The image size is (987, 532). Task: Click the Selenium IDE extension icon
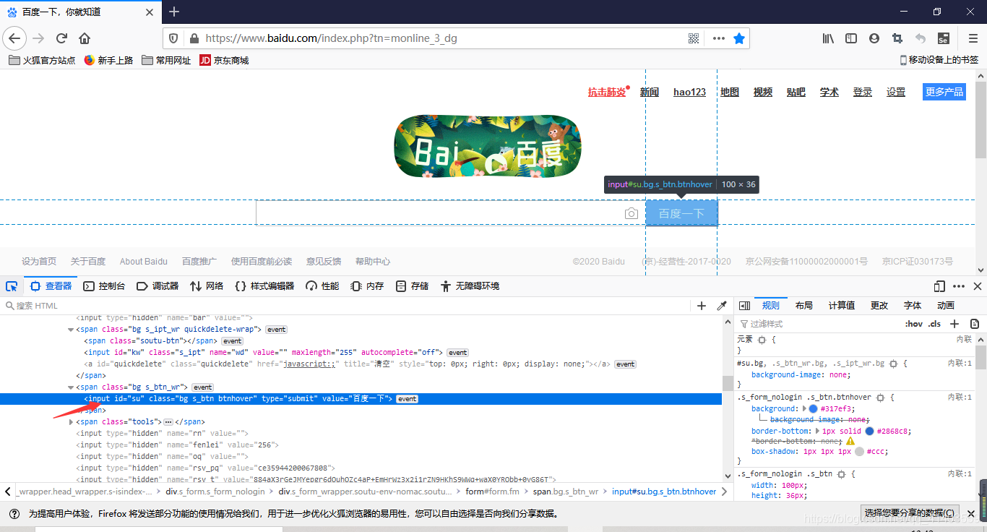943,38
